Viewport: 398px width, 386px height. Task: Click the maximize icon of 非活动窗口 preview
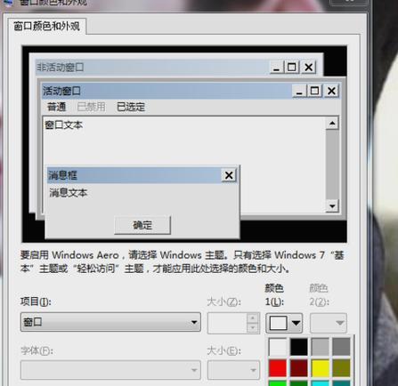[x=291, y=68]
